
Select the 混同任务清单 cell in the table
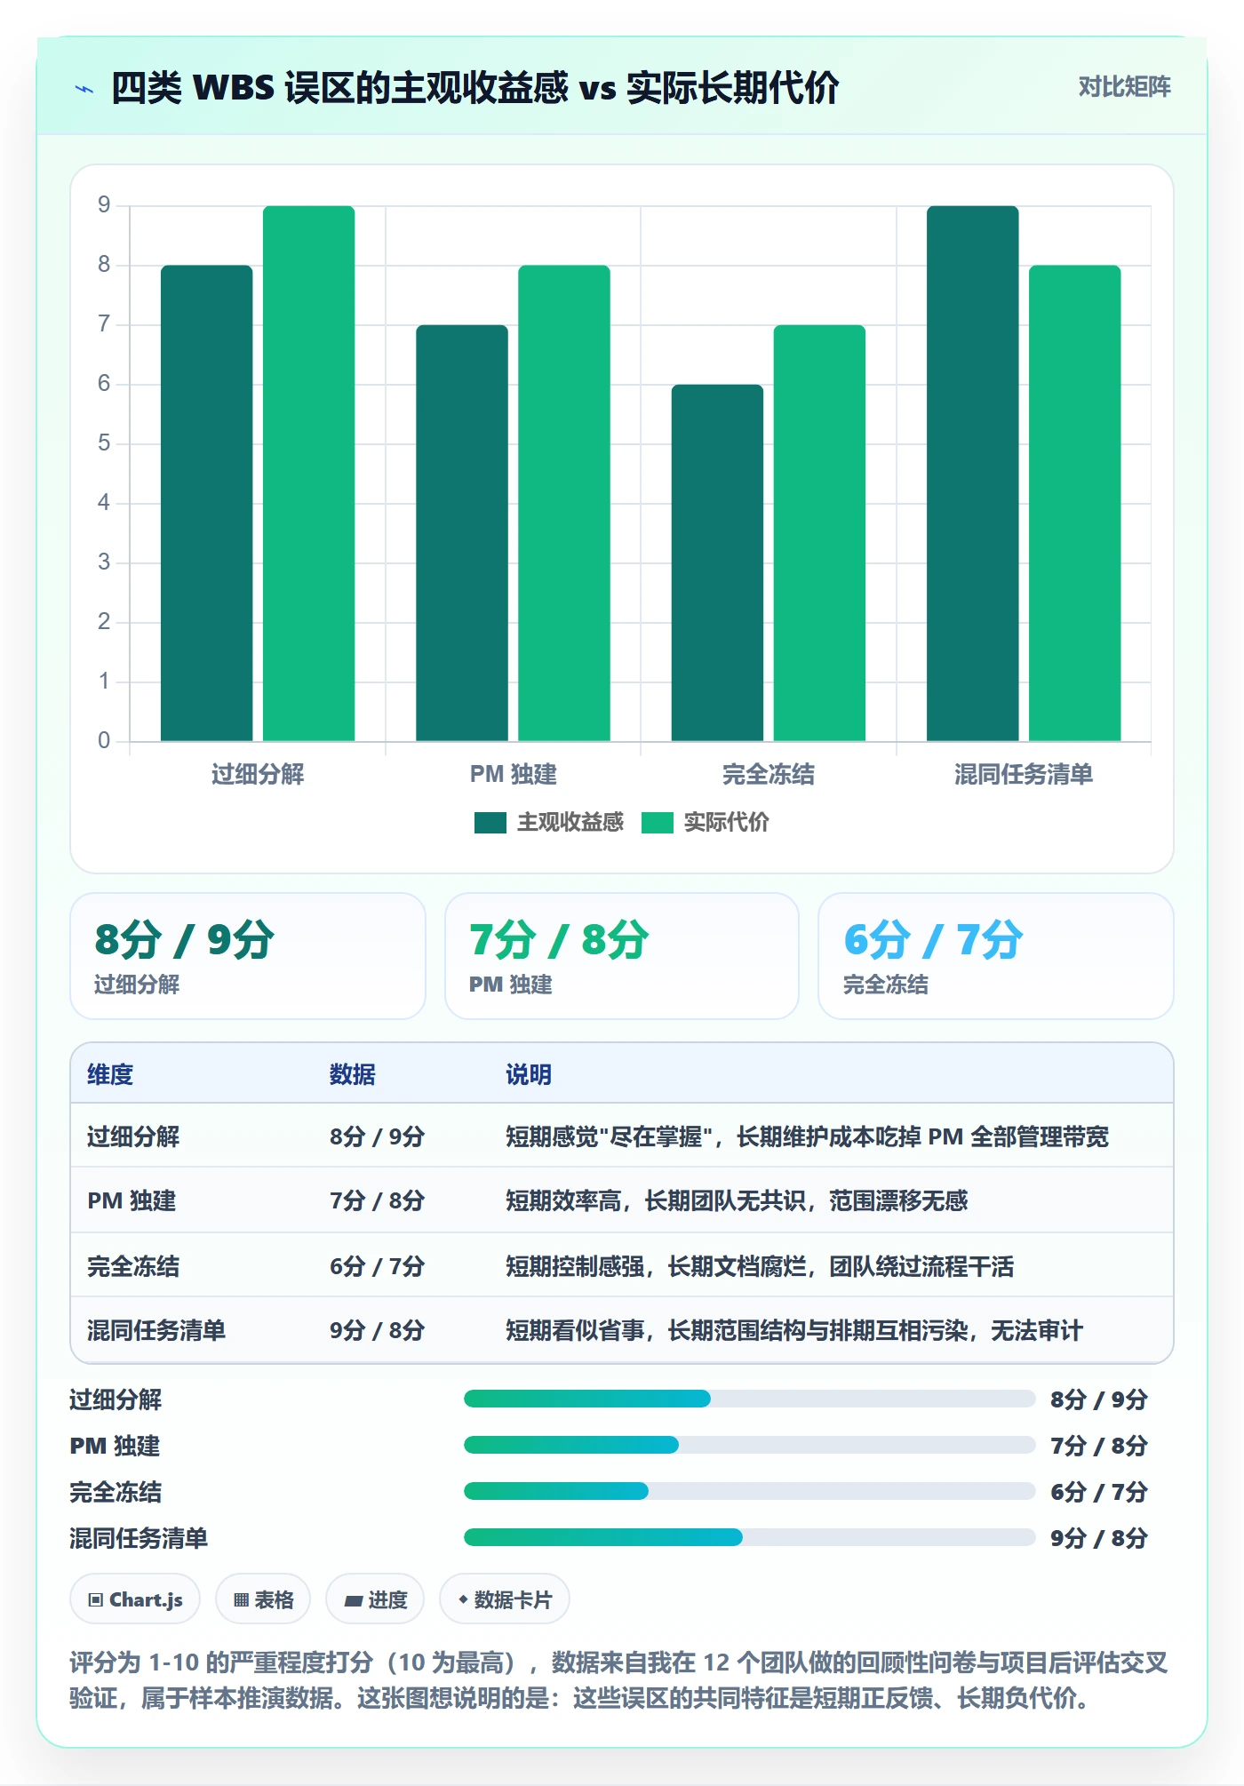pyautogui.click(x=156, y=1330)
